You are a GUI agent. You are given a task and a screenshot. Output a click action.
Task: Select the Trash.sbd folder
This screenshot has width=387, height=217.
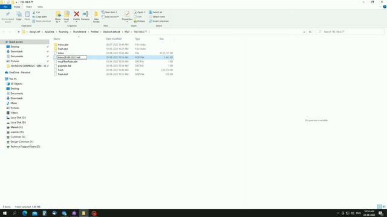click(63, 49)
